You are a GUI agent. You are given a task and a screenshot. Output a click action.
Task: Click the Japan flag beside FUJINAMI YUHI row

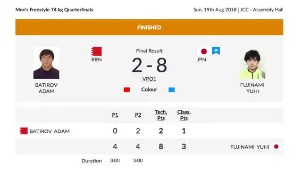click(276, 147)
